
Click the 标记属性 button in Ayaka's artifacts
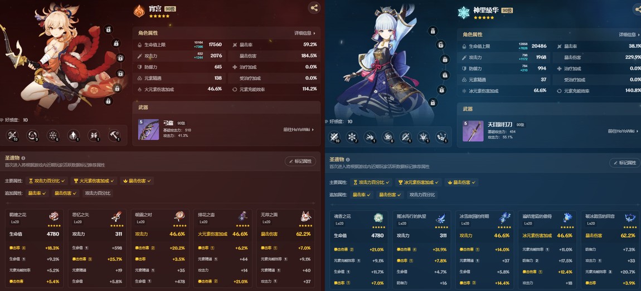(x=625, y=163)
